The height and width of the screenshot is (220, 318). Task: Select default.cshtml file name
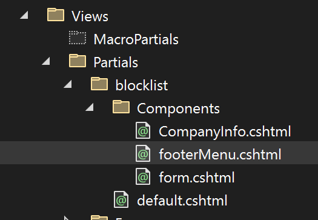[x=182, y=201]
